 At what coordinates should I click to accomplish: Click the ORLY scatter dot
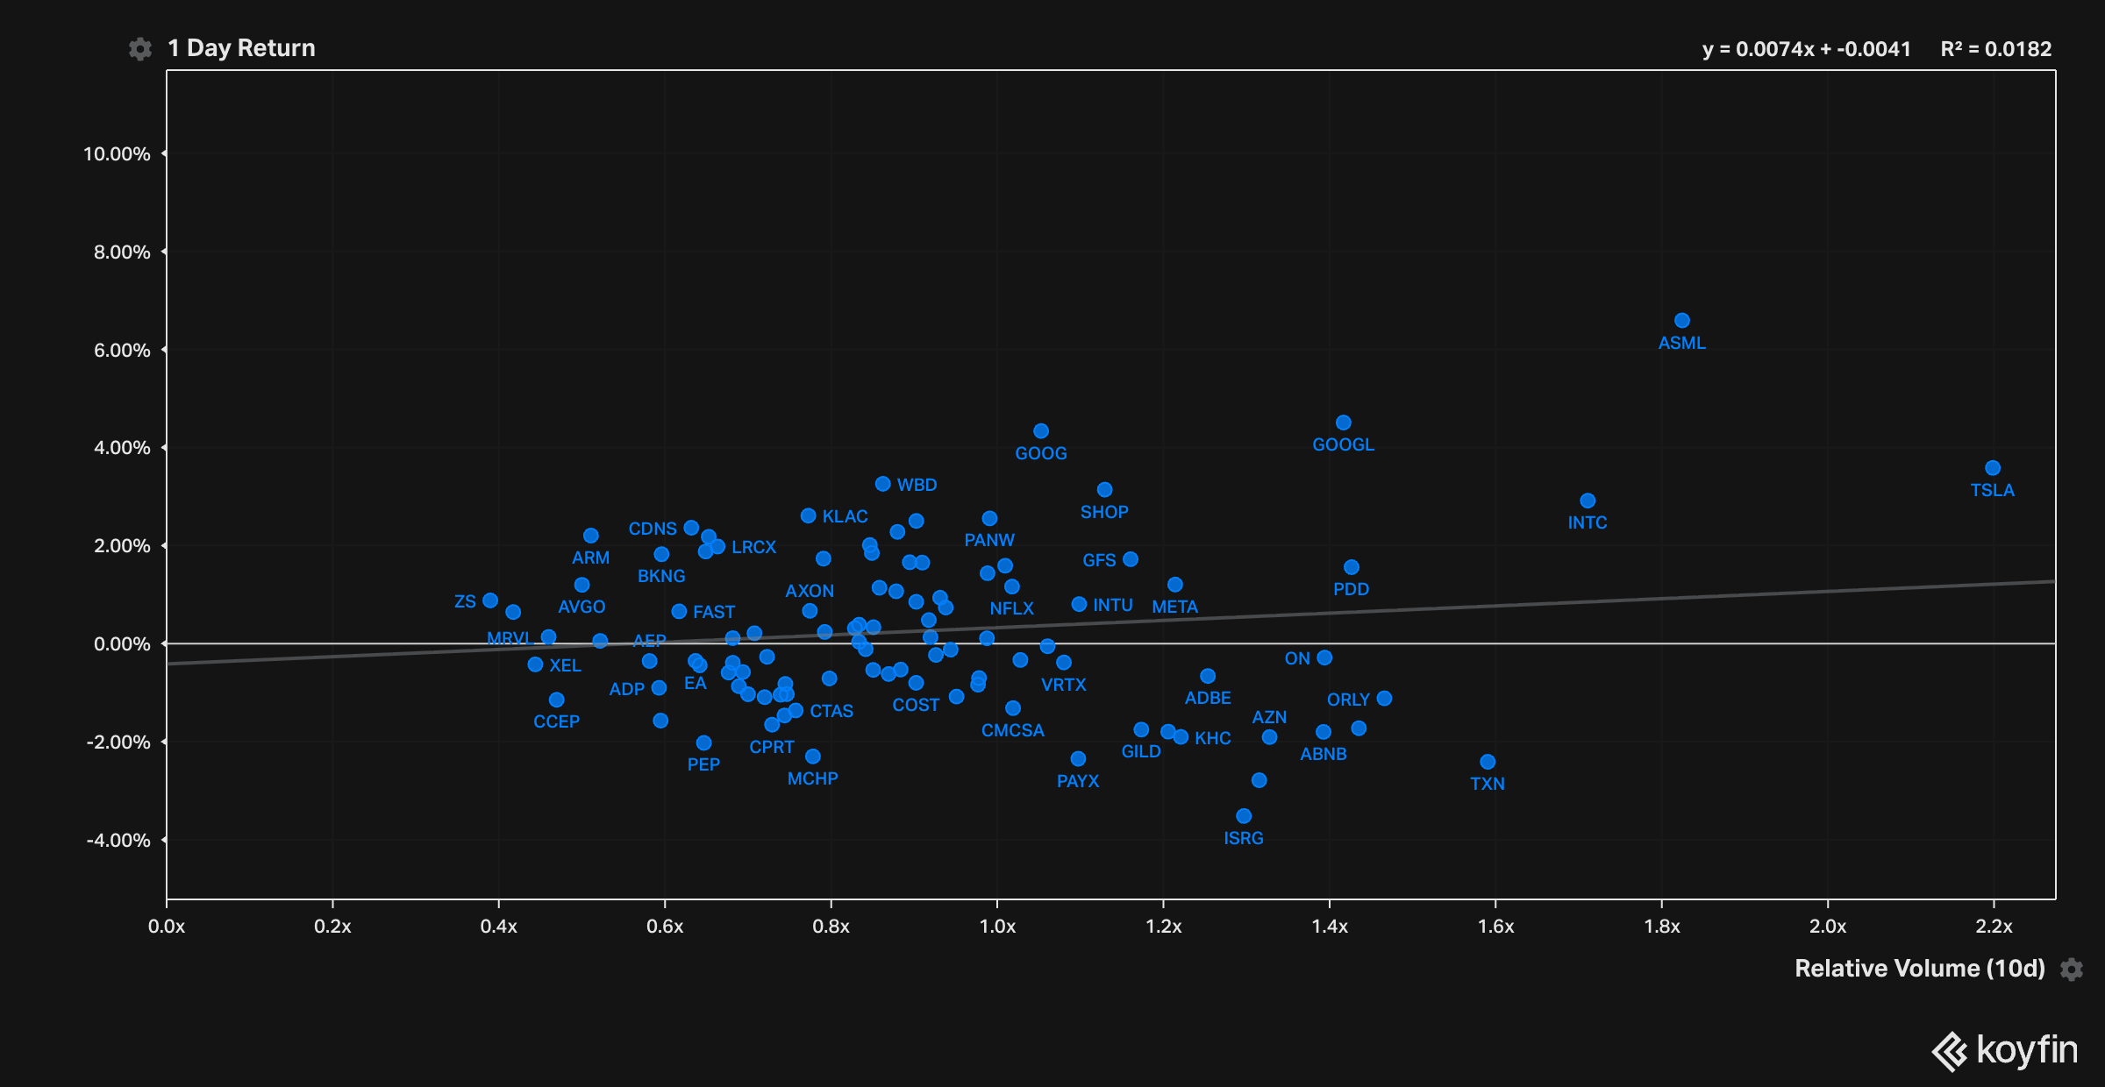click(x=1385, y=699)
